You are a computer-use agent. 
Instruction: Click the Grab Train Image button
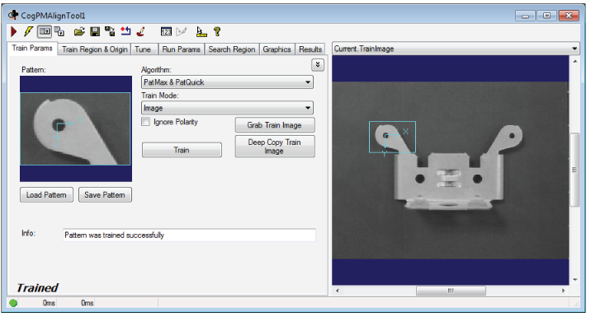[275, 125]
